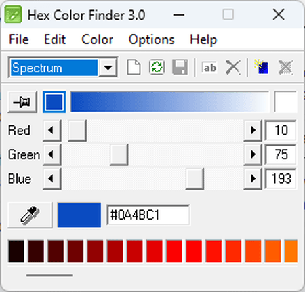
Task: Decrease Red value with left arrow
Action: (x=52, y=130)
